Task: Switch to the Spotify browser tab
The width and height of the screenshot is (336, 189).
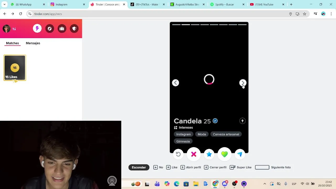Action: pos(227,4)
